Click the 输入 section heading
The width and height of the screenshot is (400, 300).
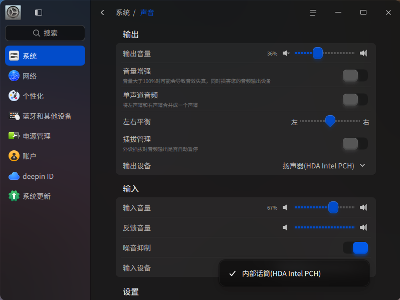131,189
